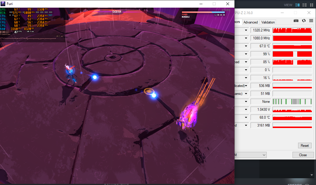Click the 47 FPS counter in game corner
This screenshot has width=316, height=185.
pos(226,10)
